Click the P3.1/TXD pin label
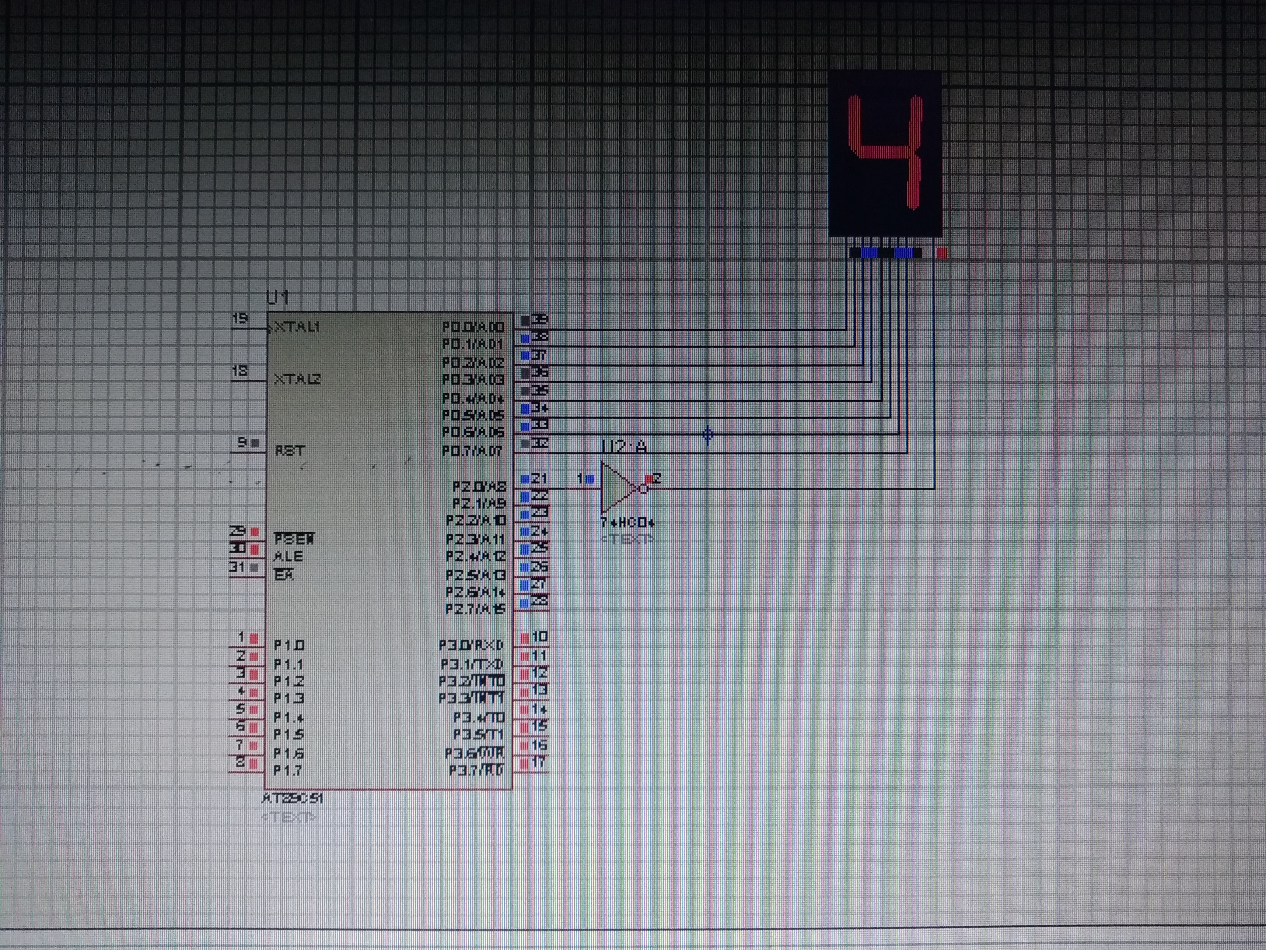This screenshot has height=950, width=1266. point(472,664)
